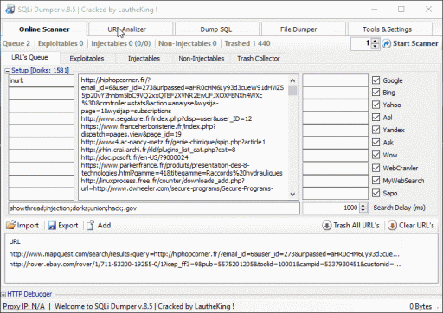The width and height of the screenshot is (443, 313).
Task: Open the Exploitables sub-tab
Action: pyautogui.click(x=87, y=58)
